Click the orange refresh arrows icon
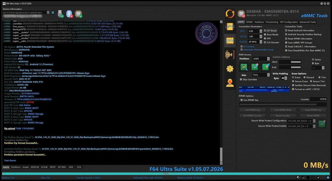Viewport: 332px width, 181px height. click(230, 14)
